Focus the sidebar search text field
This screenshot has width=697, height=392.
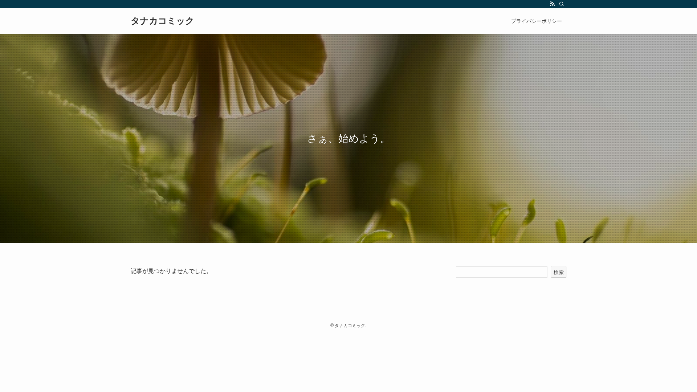[501, 272]
